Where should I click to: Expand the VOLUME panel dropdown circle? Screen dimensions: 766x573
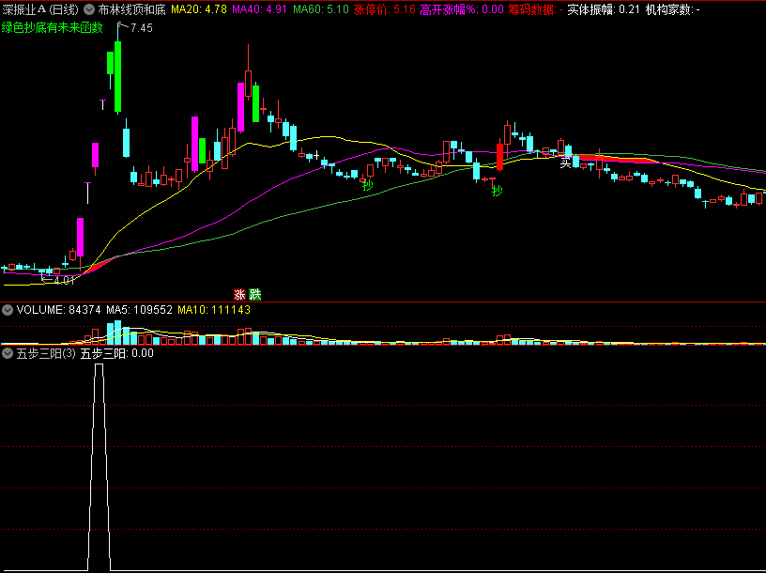[8, 309]
